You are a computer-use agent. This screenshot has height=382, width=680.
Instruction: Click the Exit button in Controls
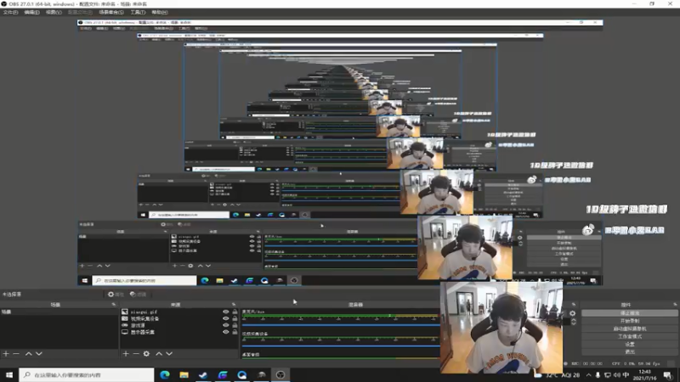click(x=629, y=351)
